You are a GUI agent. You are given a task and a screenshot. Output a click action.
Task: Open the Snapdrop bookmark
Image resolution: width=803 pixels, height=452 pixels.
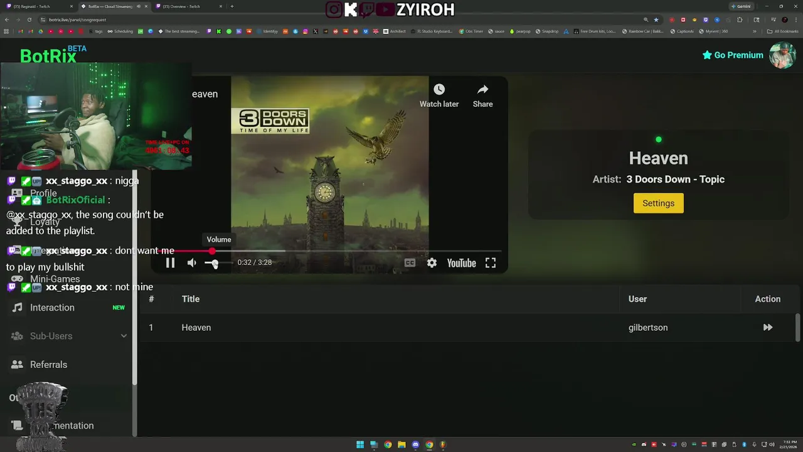(547, 31)
